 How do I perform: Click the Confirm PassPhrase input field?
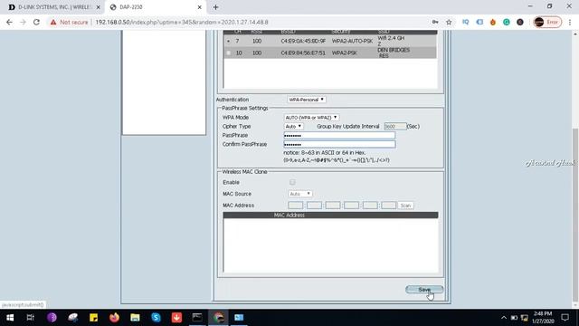pos(339,144)
